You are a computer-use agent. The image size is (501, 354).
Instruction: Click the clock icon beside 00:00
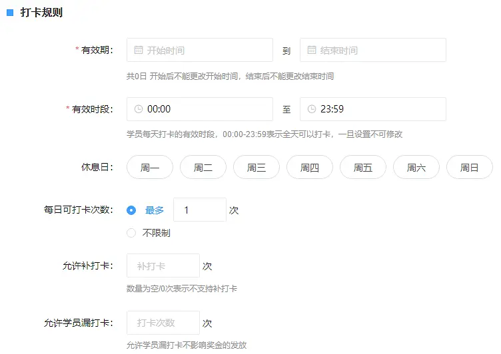pos(139,109)
